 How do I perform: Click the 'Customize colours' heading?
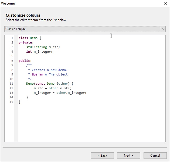(x=23, y=15)
